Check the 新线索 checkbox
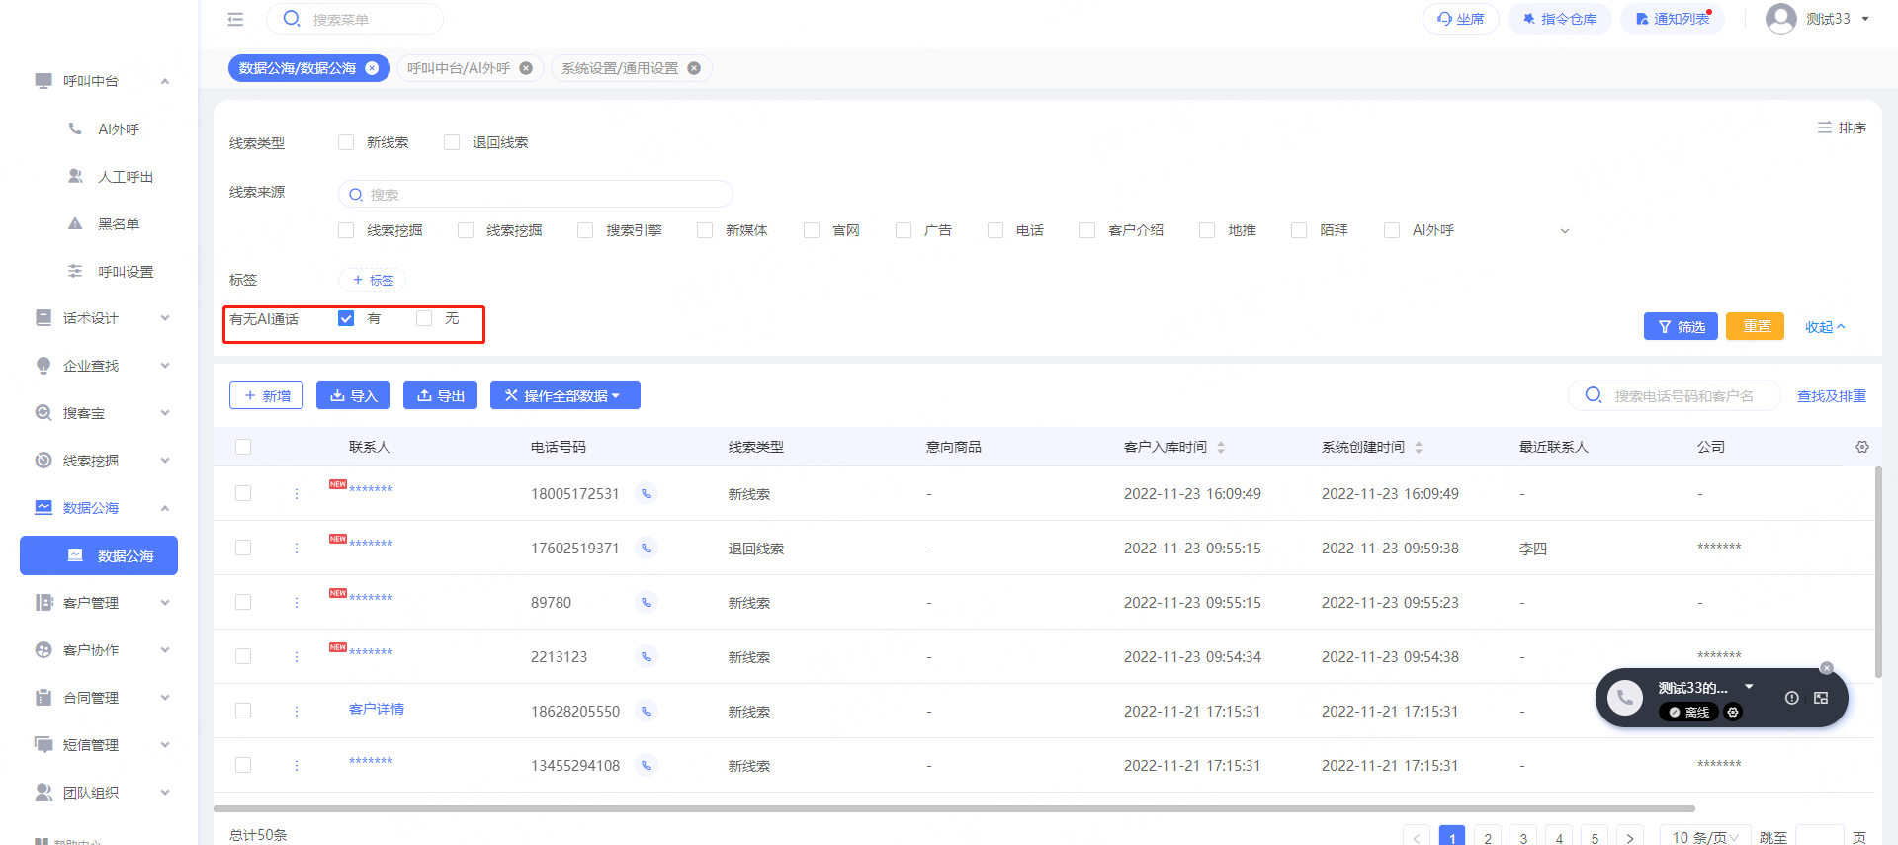This screenshot has width=1898, height=845. point(346,142)
